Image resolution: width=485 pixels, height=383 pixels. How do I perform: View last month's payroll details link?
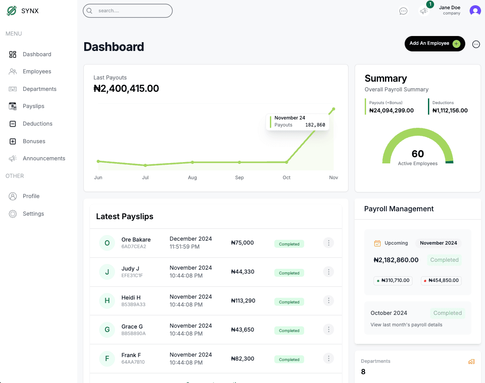(x=406, y=325)
